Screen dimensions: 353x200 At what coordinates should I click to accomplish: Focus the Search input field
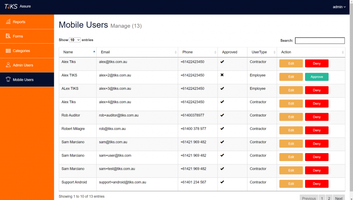click(320, 40)
